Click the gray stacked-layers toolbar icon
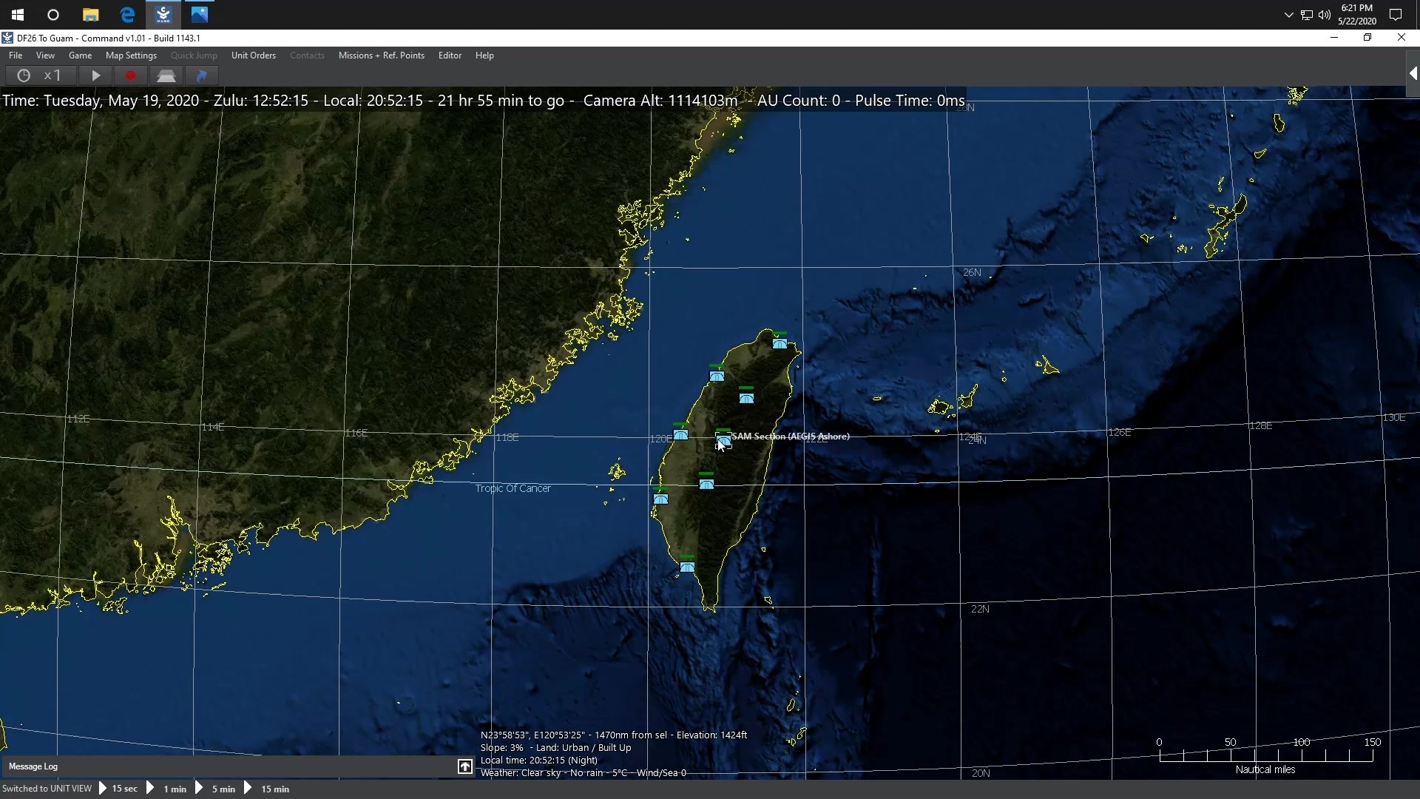The width and height of the screenshot is (1420, 799). (166, 75)
